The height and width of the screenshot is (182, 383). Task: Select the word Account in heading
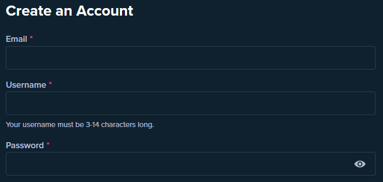click(x=104, y=11)
